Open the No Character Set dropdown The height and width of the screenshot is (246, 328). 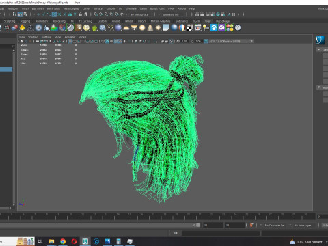coord(275,225)
